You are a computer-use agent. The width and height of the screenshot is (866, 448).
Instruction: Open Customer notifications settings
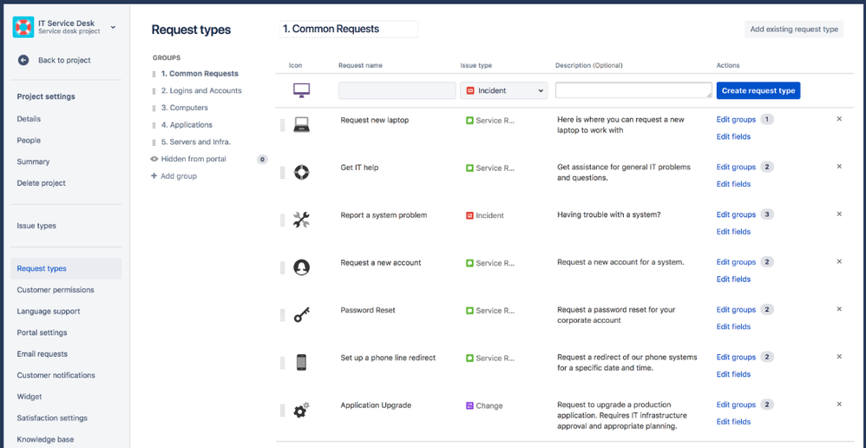tap(56, 375)
